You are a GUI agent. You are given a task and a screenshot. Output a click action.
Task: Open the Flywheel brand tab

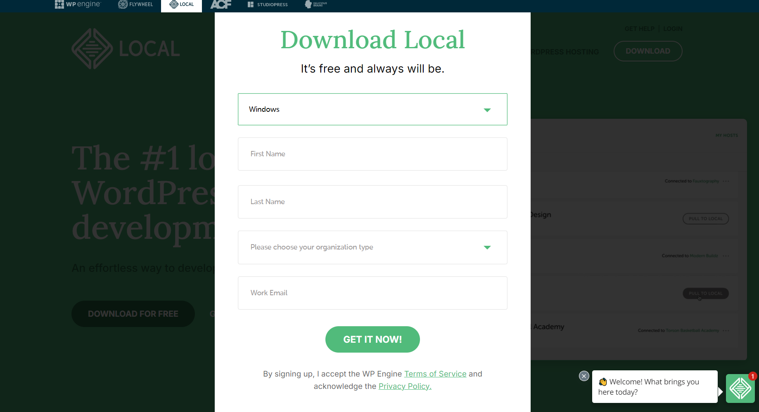pos(135,5)
